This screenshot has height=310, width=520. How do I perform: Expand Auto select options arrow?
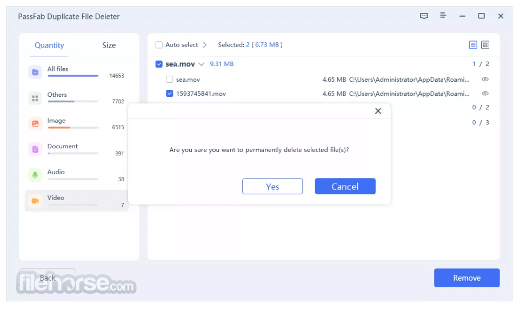click(205, 45)
